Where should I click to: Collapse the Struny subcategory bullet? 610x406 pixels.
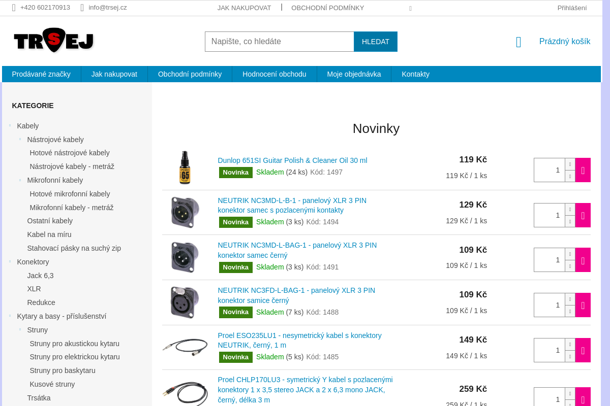pos(20,329)
